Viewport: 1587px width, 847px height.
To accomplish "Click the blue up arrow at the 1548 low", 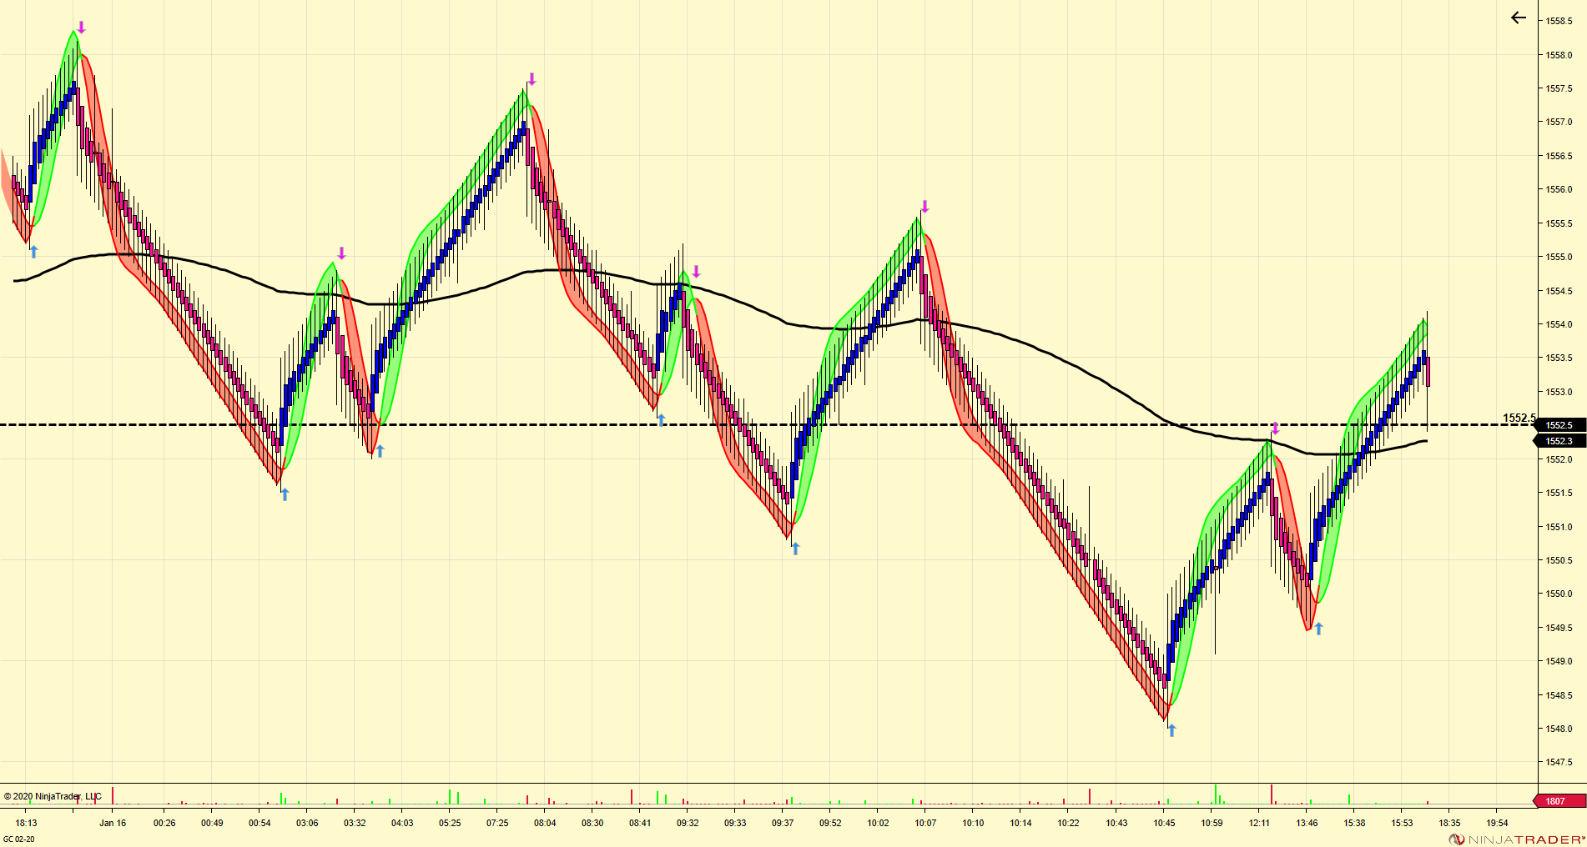I will click(x=1171, y=730).
